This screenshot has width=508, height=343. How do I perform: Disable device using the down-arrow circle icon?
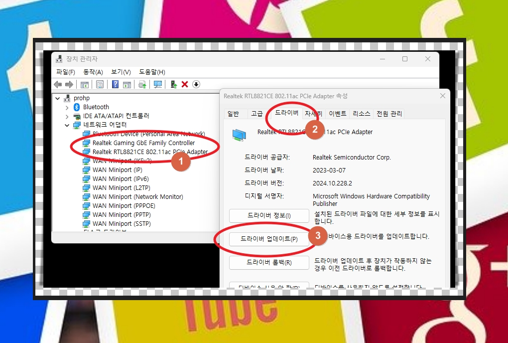coord(196,84)
